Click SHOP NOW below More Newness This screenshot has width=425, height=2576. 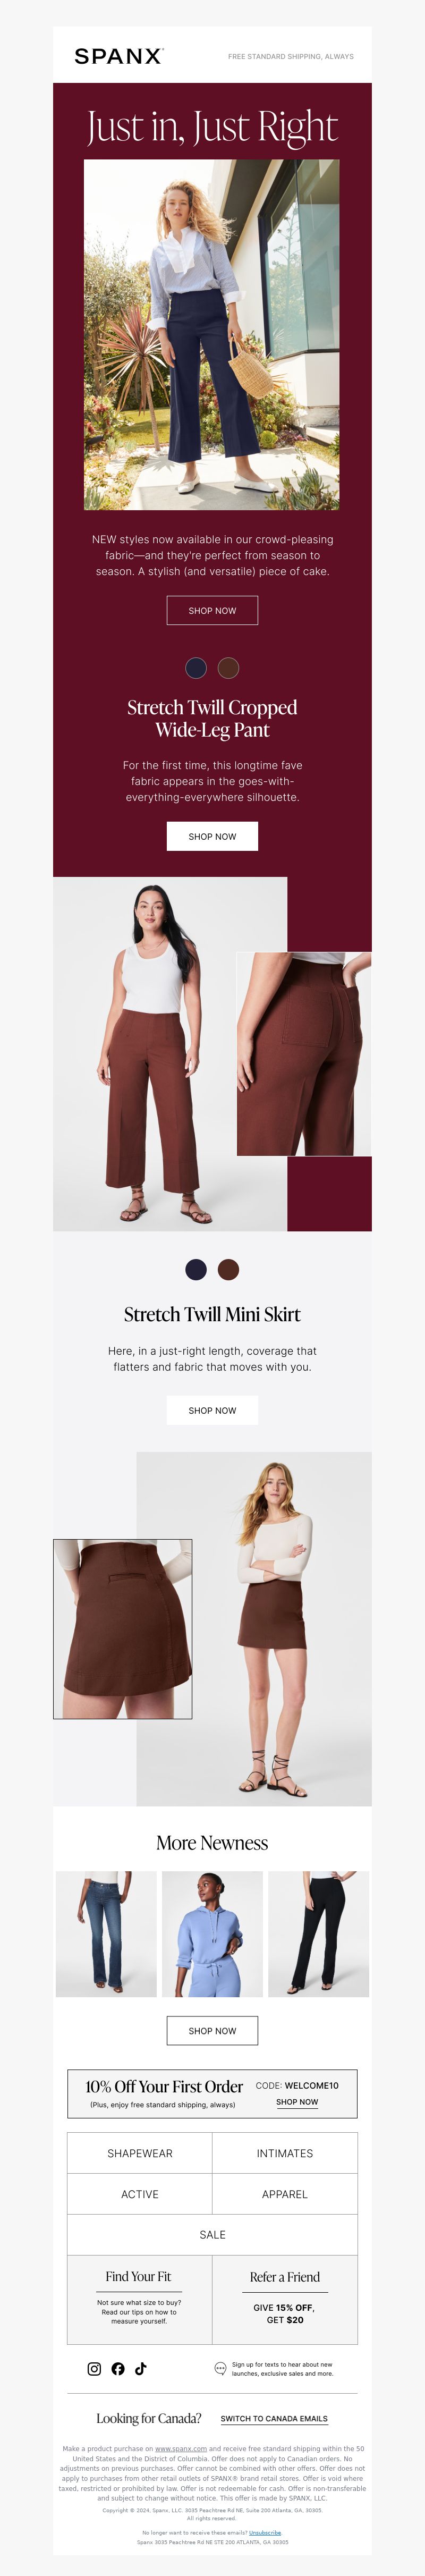point(212,2030)
